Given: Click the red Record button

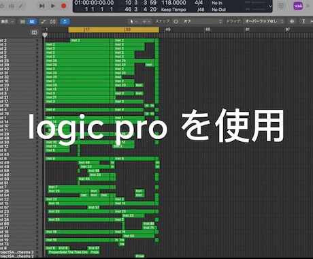Looking at the screenshot, I should tap(64, 6).
